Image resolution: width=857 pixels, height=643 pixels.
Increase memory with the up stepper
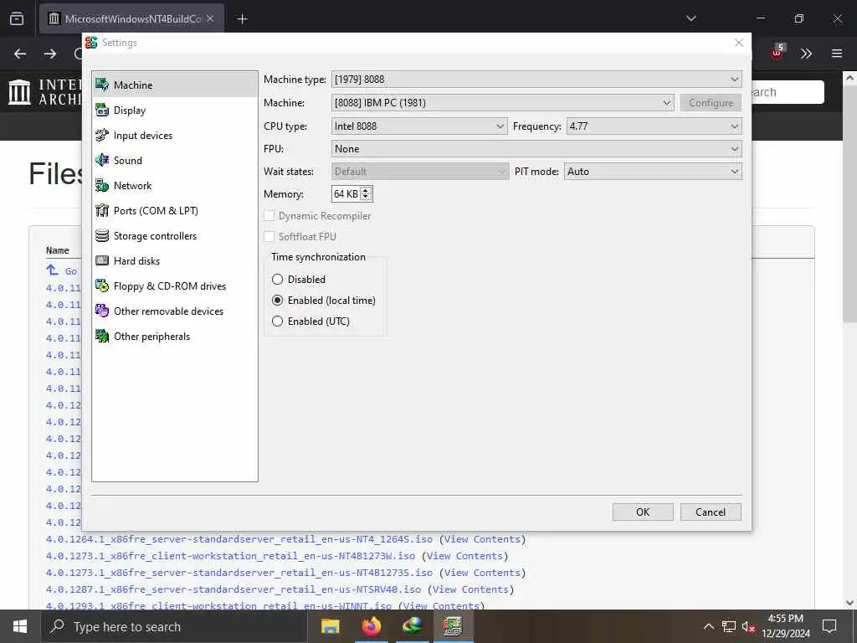point(367,190)
